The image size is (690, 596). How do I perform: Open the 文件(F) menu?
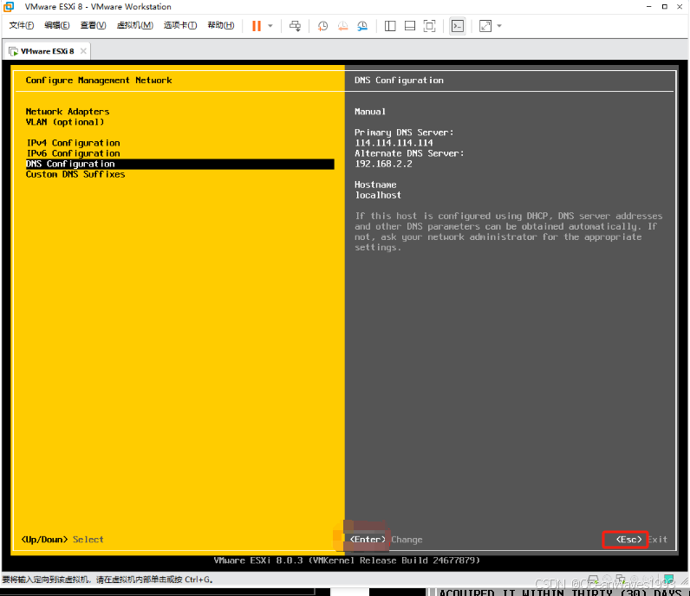(x=21, y=25)
